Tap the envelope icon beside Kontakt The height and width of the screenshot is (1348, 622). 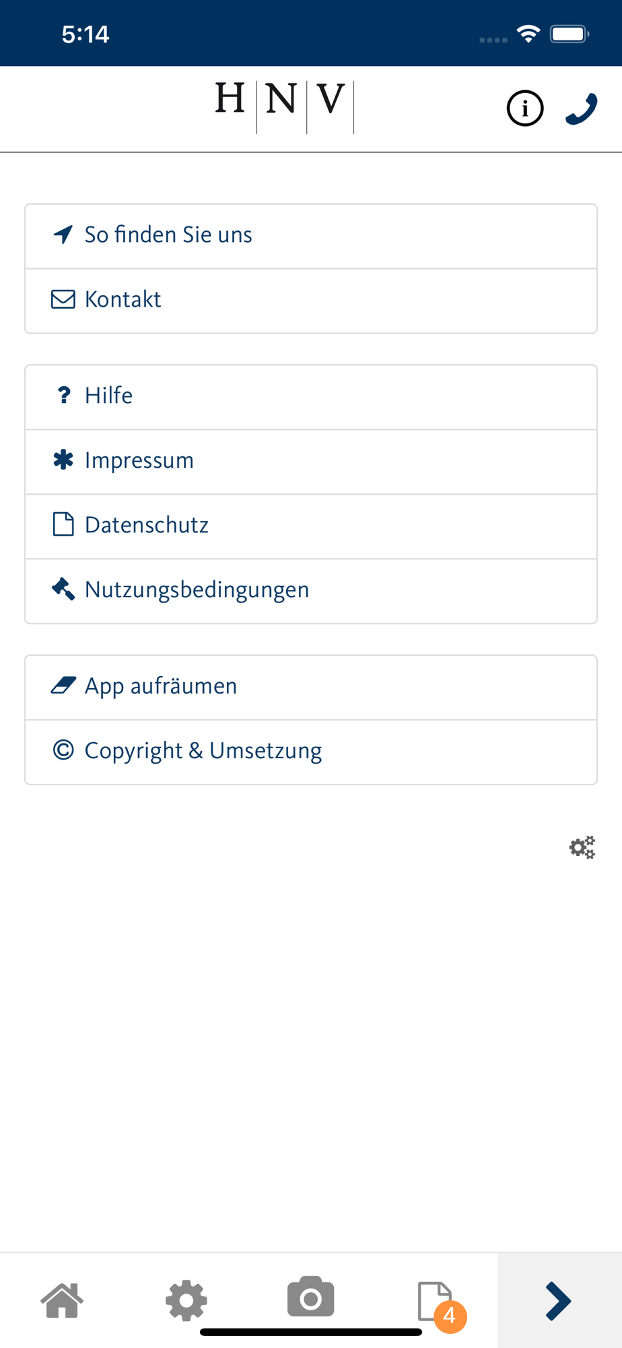63,299
